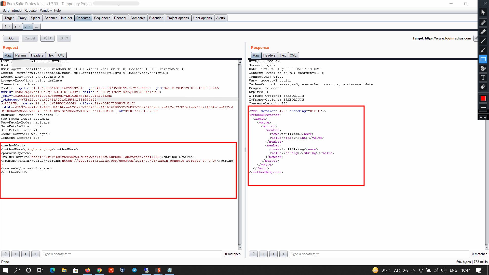Click the undo/redo arrows in annotation bar
This screenshot has width=489, height=275.
pyautogui.click(x=483, y=117)
